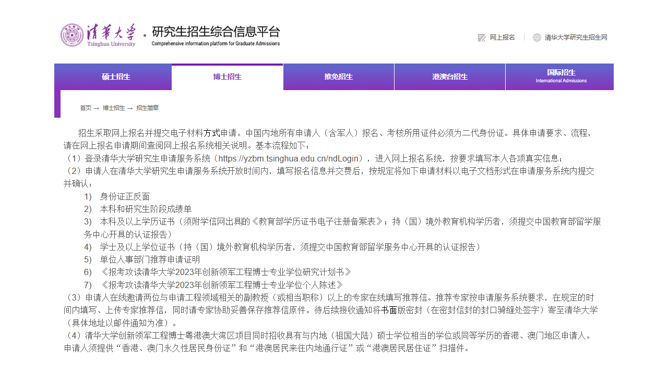Switch to the 港澳台招生 tab

(x=449, y=77)
